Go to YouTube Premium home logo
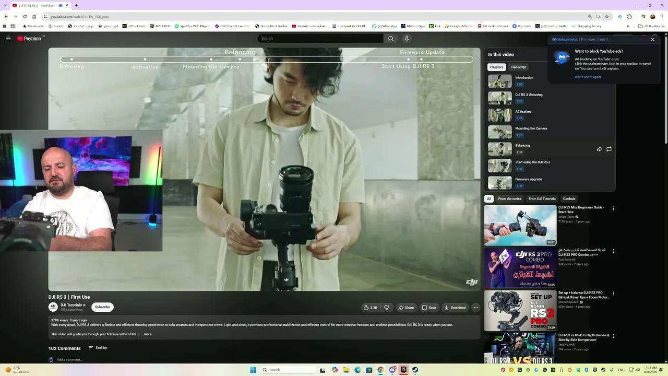Image resolution: width=668 pixels, height=376 pixels. (x=29, y=38)
